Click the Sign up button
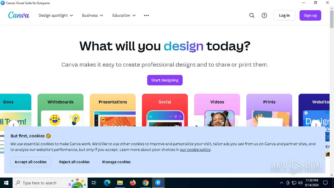Screen dimensions: 334x188 [310, 15]
